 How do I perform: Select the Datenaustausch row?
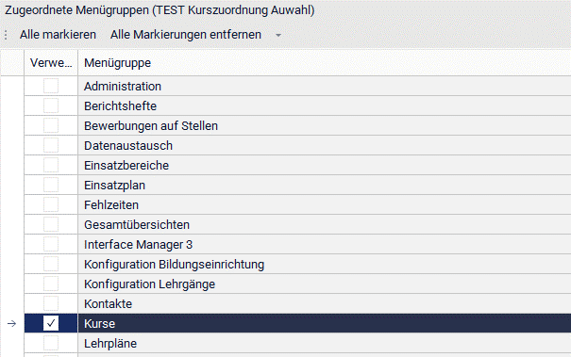(297, 145)
